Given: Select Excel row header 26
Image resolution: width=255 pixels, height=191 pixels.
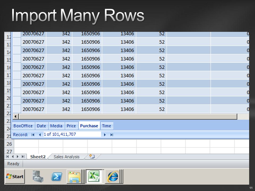Looking at the screenshot, I should tap(9, 144).
